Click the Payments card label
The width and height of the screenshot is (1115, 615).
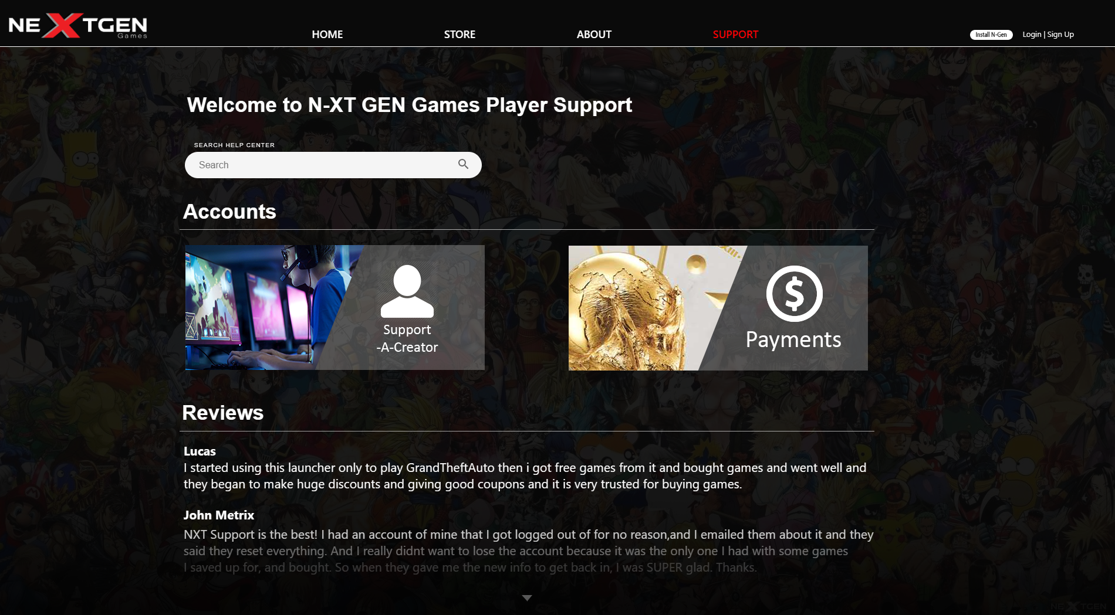793,340
